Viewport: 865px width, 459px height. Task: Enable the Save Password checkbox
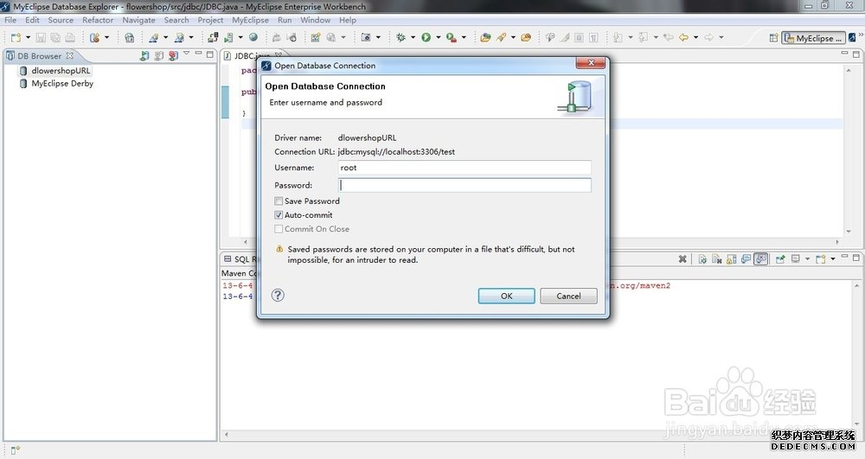tap(279, 201)
